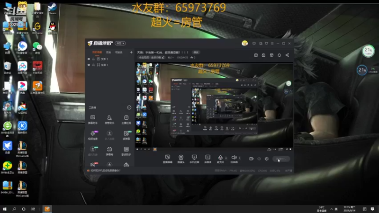Open the calendar-like icon between lock and bell
Viewport: 379px width, 213px height.
271,55
